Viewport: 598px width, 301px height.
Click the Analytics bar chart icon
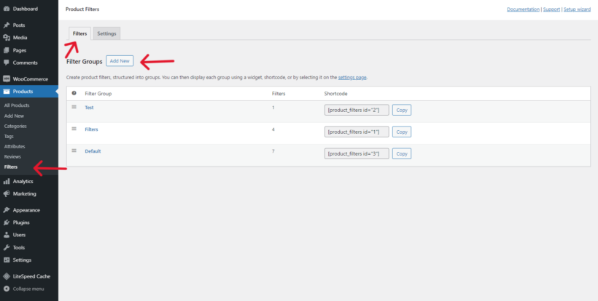click(6, 181)
